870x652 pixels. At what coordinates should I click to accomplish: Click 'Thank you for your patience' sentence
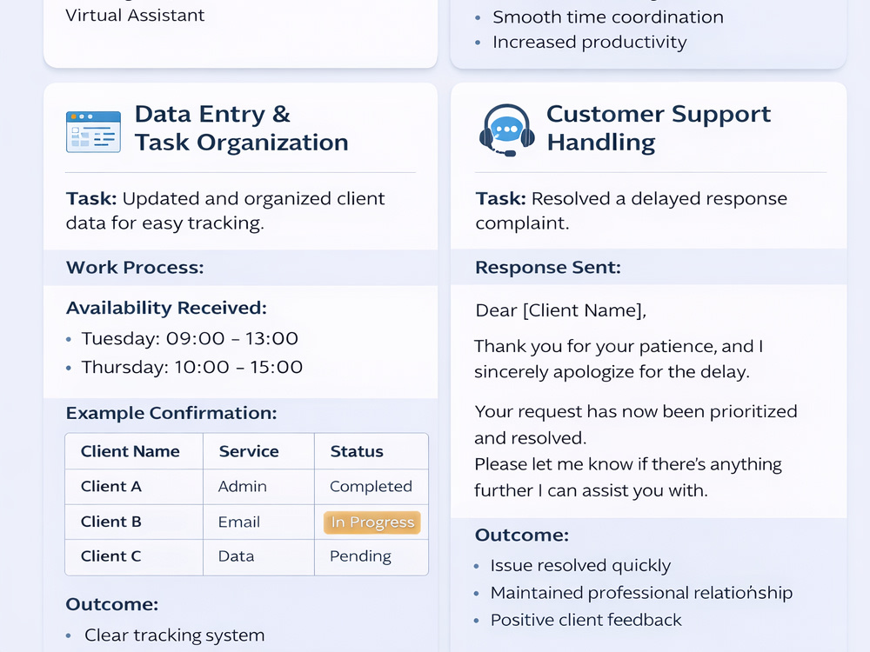tap(619, 359)
